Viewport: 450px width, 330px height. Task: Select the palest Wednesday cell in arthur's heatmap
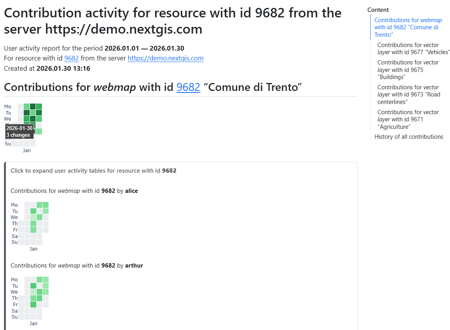pyautogui.click(x=34, y=292)
